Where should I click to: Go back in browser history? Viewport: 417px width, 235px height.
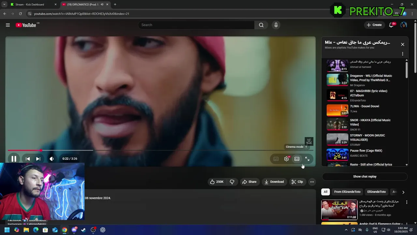(x=5, y=14)
